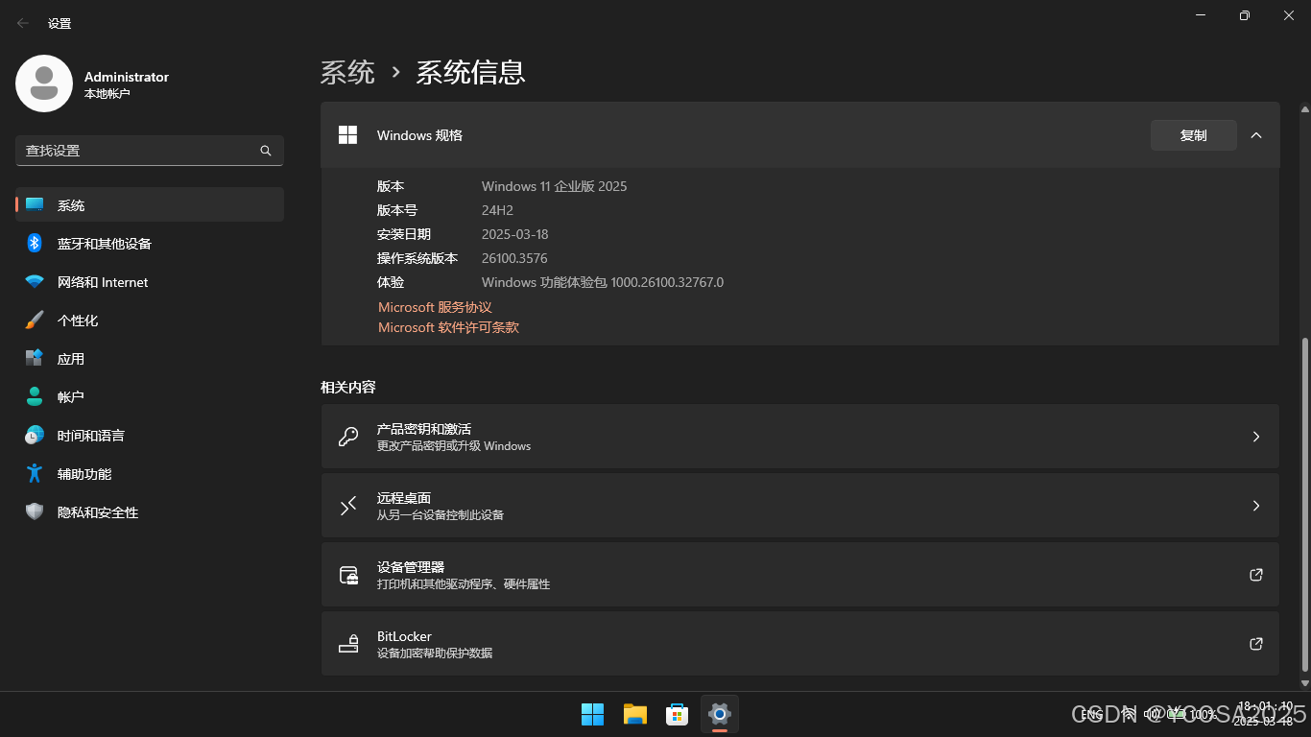Click the search magnifier icon
The height and width of the screenshot is (737, 1311).
pos(266,151)
